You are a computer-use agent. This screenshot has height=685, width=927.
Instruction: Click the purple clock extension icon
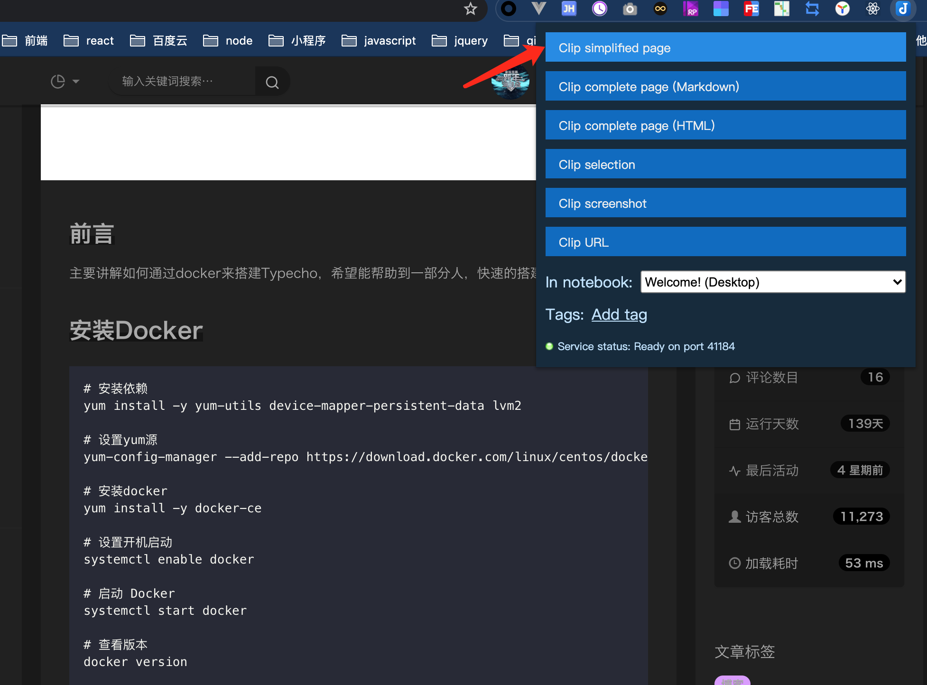point(599,9)
